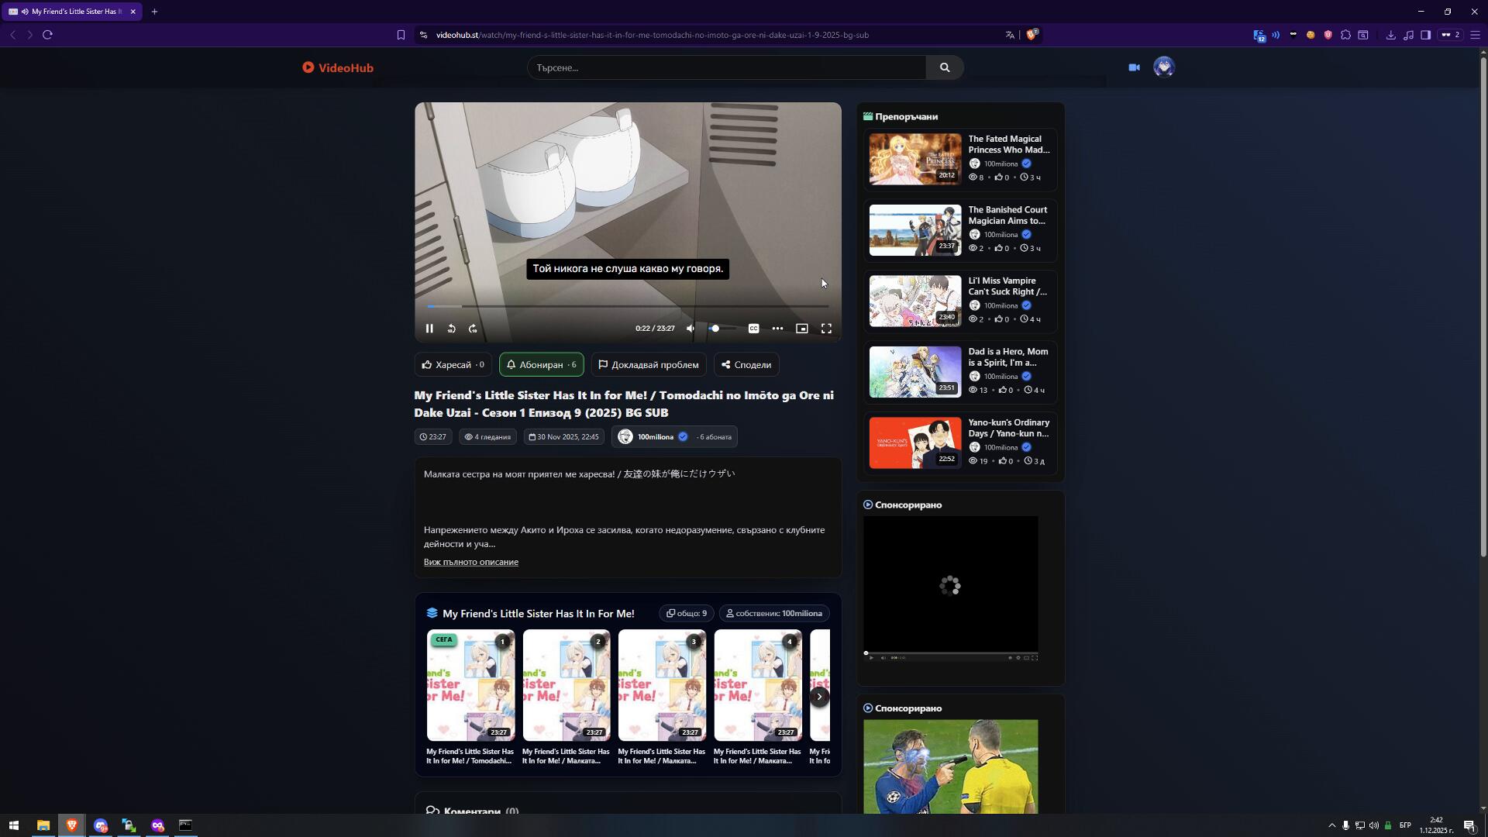The image size is (1488, 837).
Task: Click the skip-forward icon in player
Action: pyautogui.click(x=473, y=329)
